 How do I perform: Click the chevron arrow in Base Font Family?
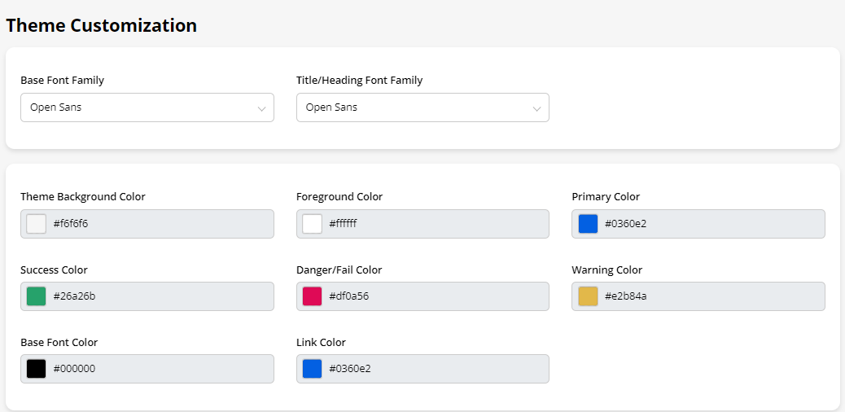click(x=261, y=108)
